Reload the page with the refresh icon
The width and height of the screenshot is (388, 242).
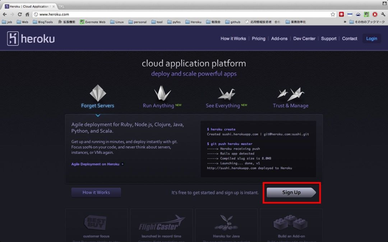click(20, 14)
